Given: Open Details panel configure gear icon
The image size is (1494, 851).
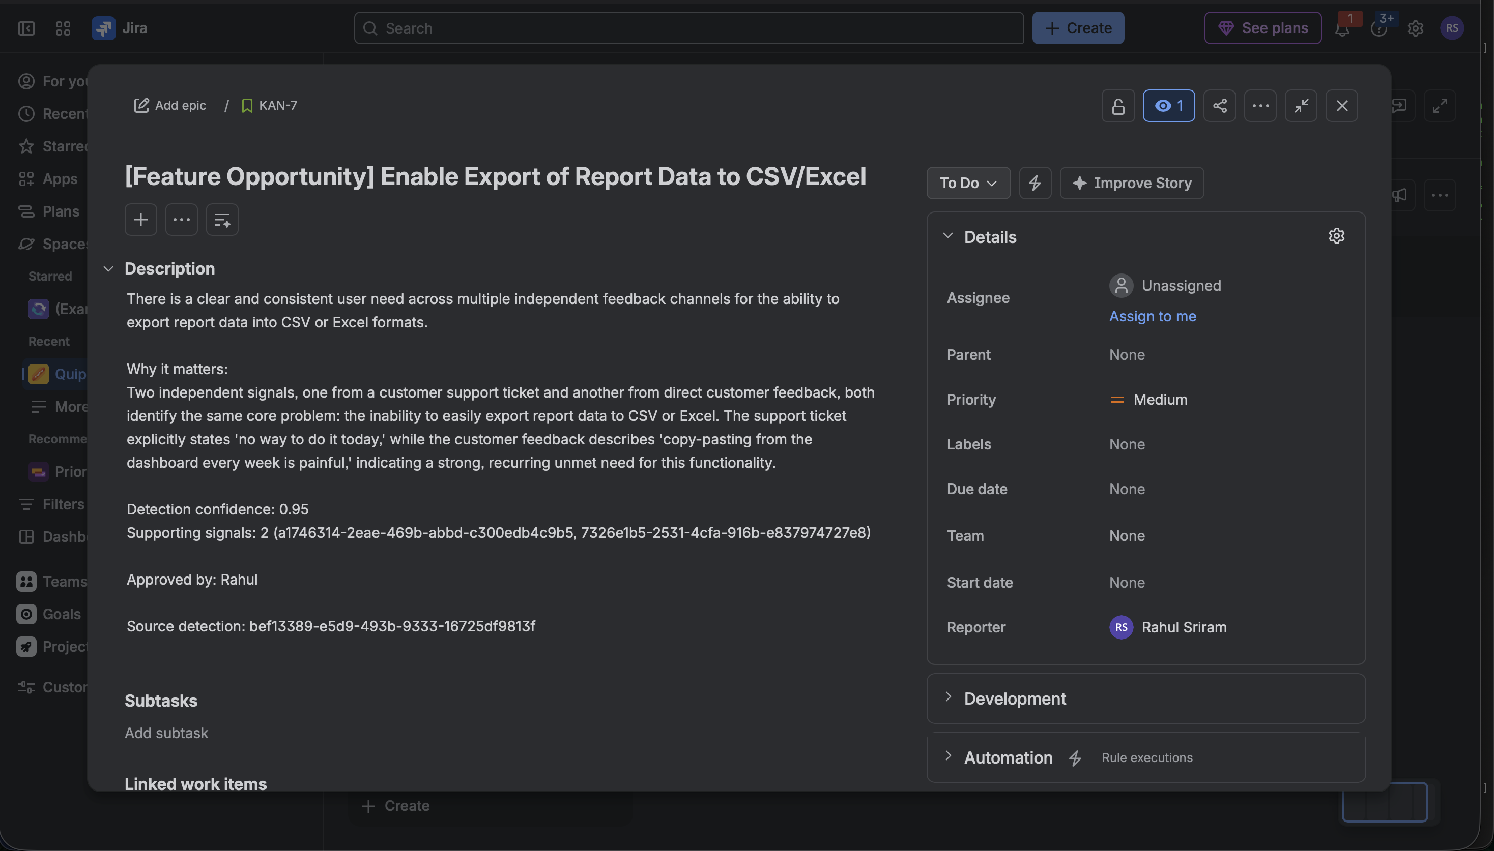Looking at the screenshot, I should [1336, 236].
